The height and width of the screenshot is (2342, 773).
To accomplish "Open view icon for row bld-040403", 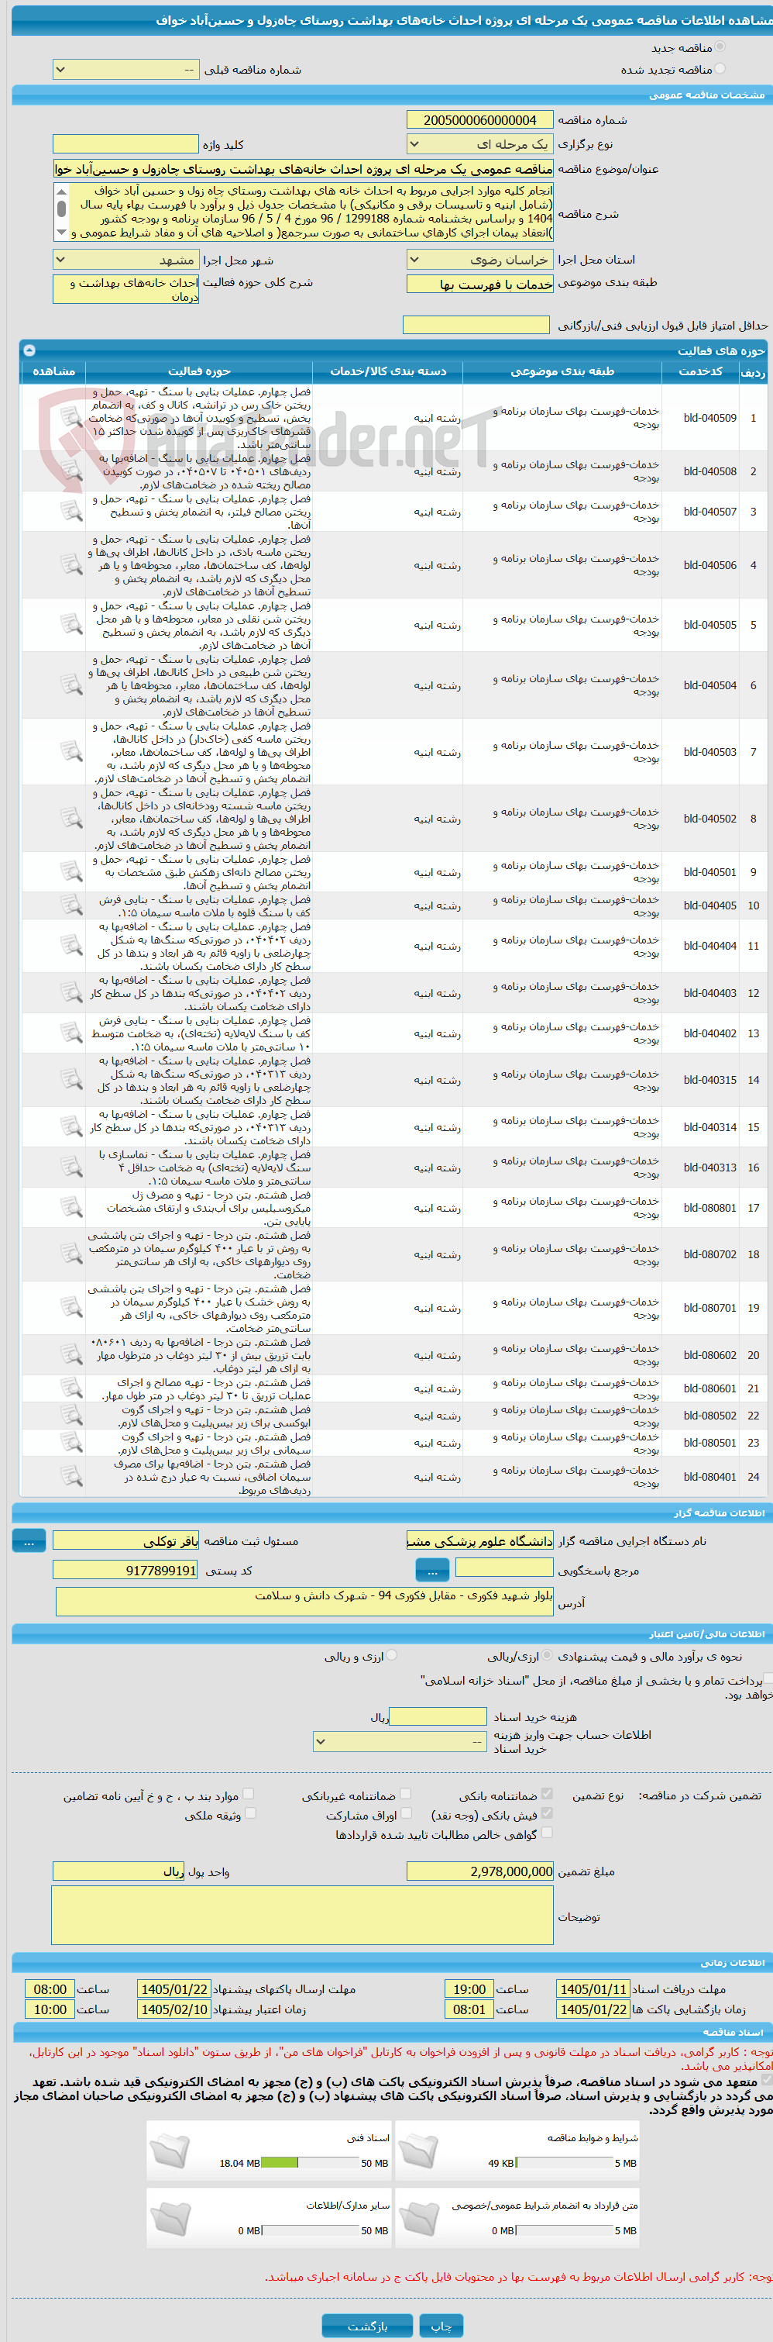I will [x=70, y=993].
